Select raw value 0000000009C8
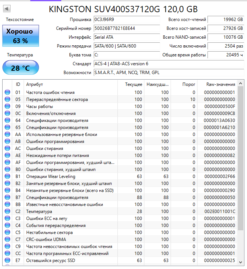The image size is (247, 269). coord(220,113)
